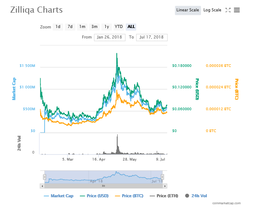Click the 16. Apr date label

pos(99,159)
